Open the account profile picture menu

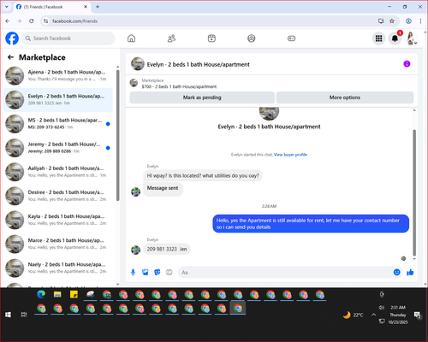pos(411,38)
